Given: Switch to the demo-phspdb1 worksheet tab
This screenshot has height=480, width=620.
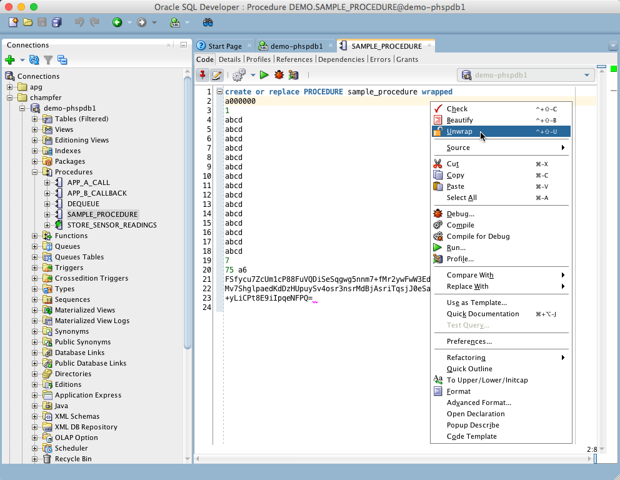Looking at the screenshot, I should pyautogui.click(x=296, y=46).
